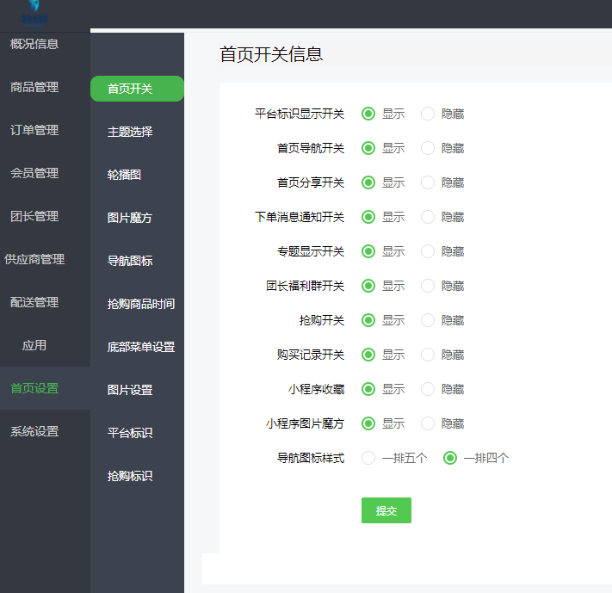Select 显示 for 下单消息通知开关
The image size is (612, 593).
(368, 217)
